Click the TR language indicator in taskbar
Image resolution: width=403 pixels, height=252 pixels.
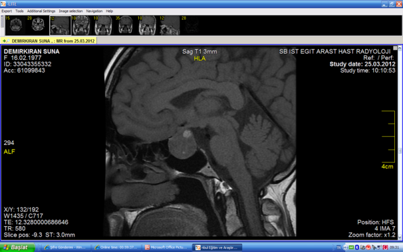[338, 247]
